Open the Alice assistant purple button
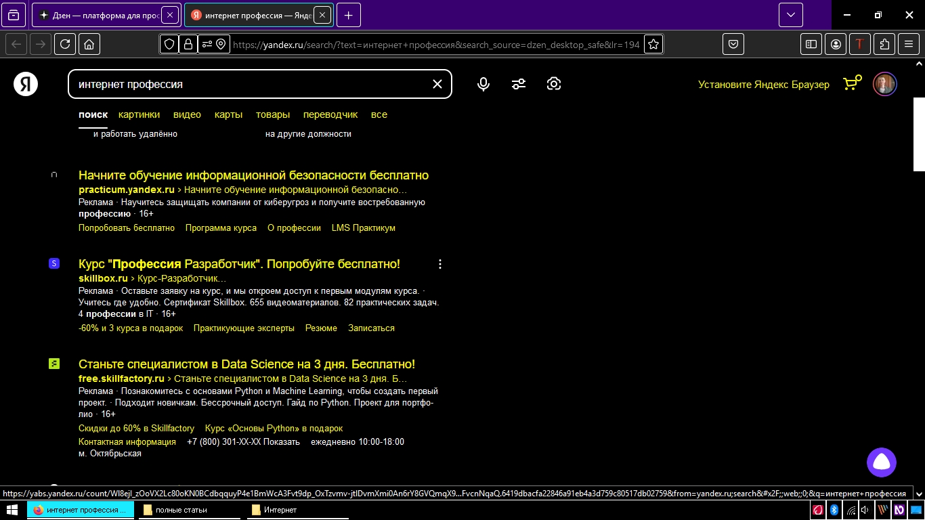Screen dimensions: 925x520 point(882,462)
